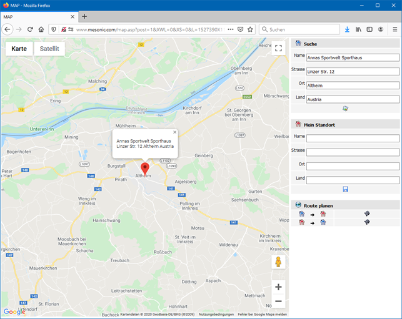Open the Firefox hamburger menu
The image size is (402, 319).
tap(394, 29)
